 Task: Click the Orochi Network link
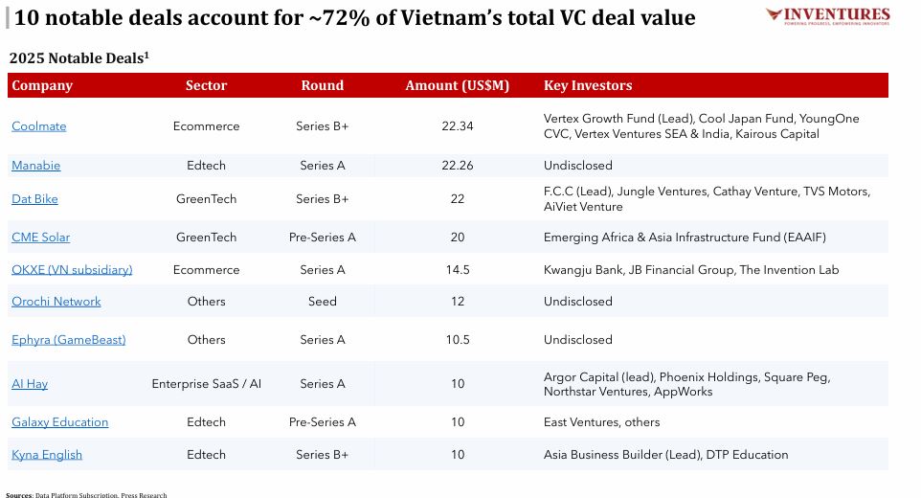56,302
